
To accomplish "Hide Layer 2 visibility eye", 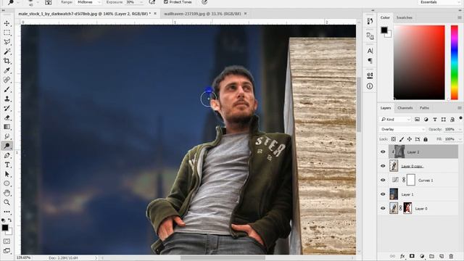I will coord(383,152).
